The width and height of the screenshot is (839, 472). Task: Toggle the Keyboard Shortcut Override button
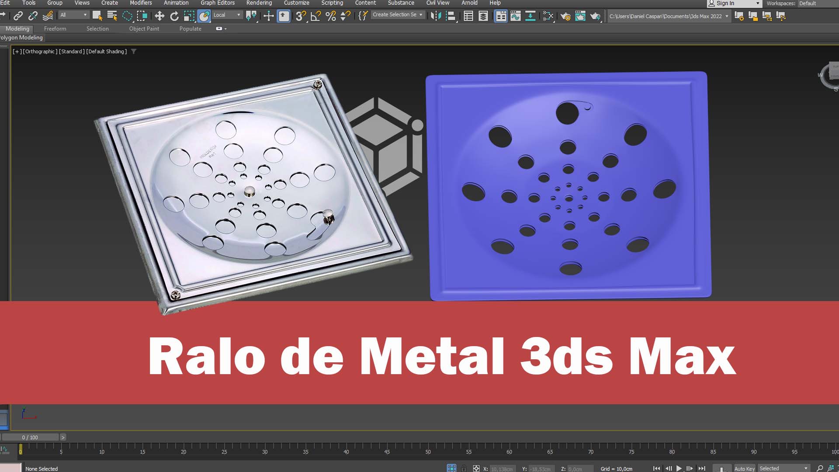[x=284, y=16]
